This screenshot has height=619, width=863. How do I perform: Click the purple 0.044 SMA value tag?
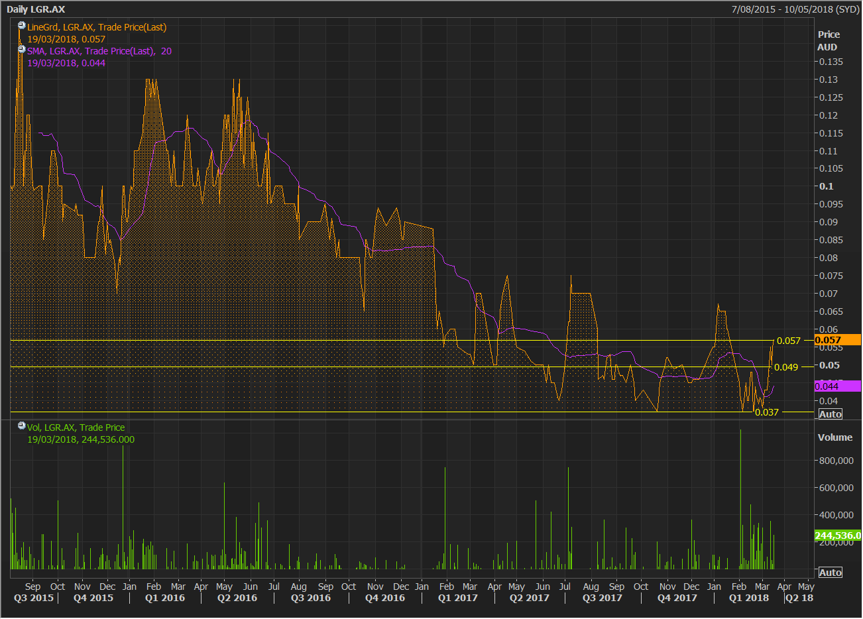tap(838, 386)
